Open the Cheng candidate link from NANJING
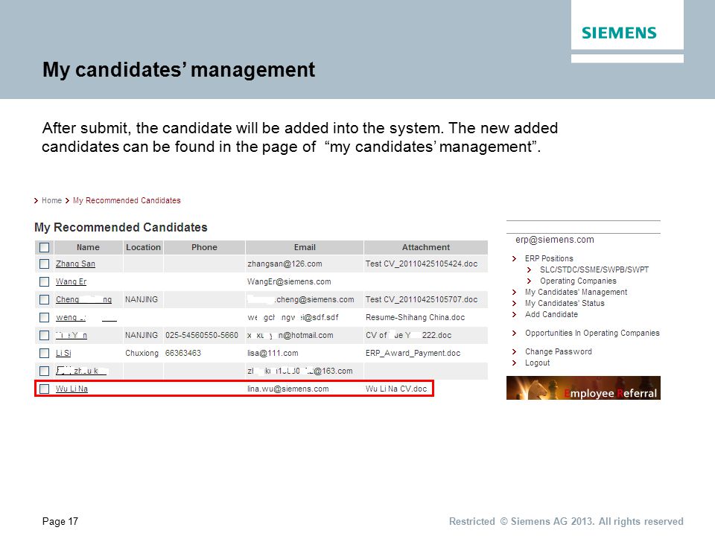 coord(84,299)
